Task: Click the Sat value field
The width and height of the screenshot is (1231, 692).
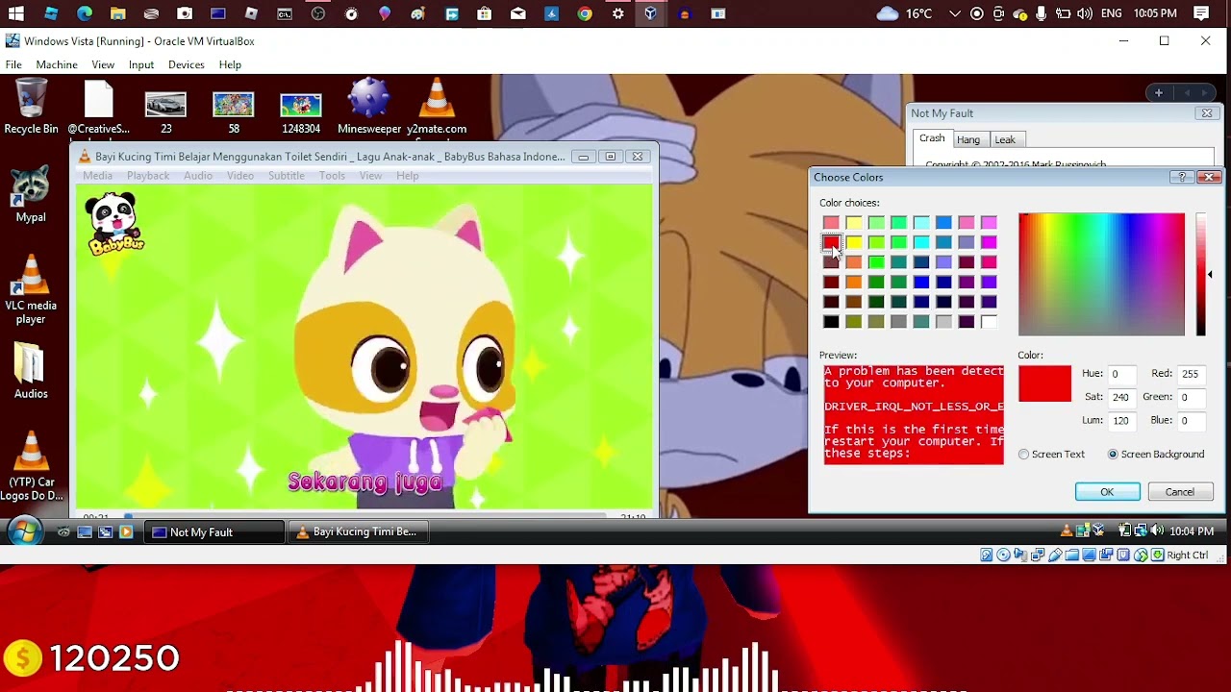Action: point(1121,397)
